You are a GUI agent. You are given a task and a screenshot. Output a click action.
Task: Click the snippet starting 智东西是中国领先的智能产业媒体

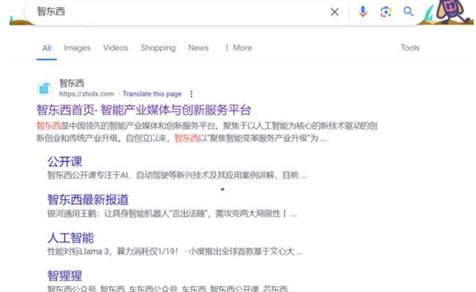pos(207,132)
